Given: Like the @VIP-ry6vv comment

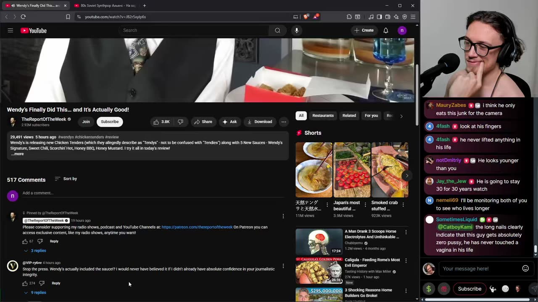Looking at the screenshot, I should [x=25, y=283].
